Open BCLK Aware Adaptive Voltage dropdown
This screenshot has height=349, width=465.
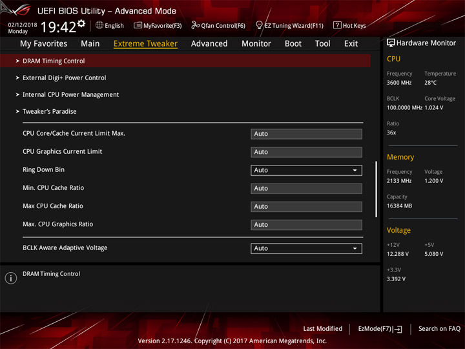pyautogui.click(x=306, y=248)
